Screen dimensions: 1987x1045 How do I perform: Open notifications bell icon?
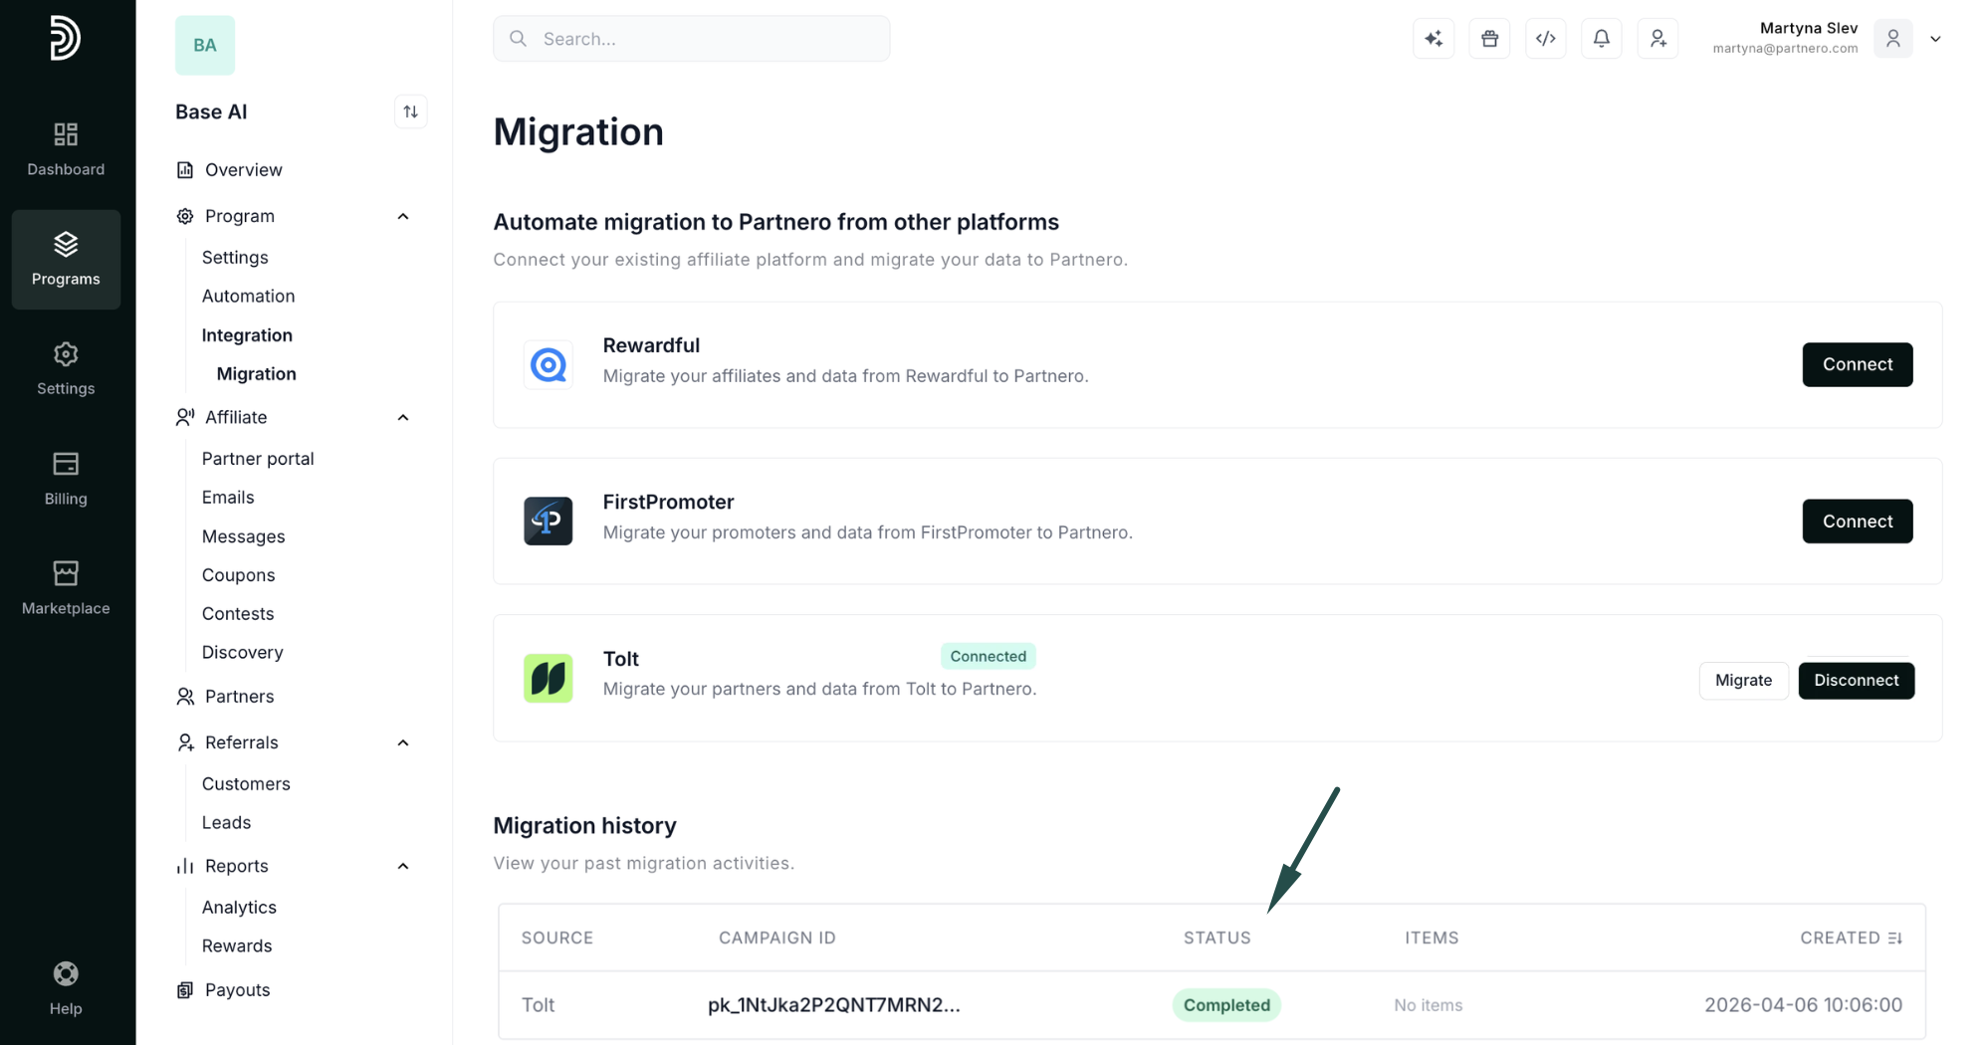click(1601, 39)
